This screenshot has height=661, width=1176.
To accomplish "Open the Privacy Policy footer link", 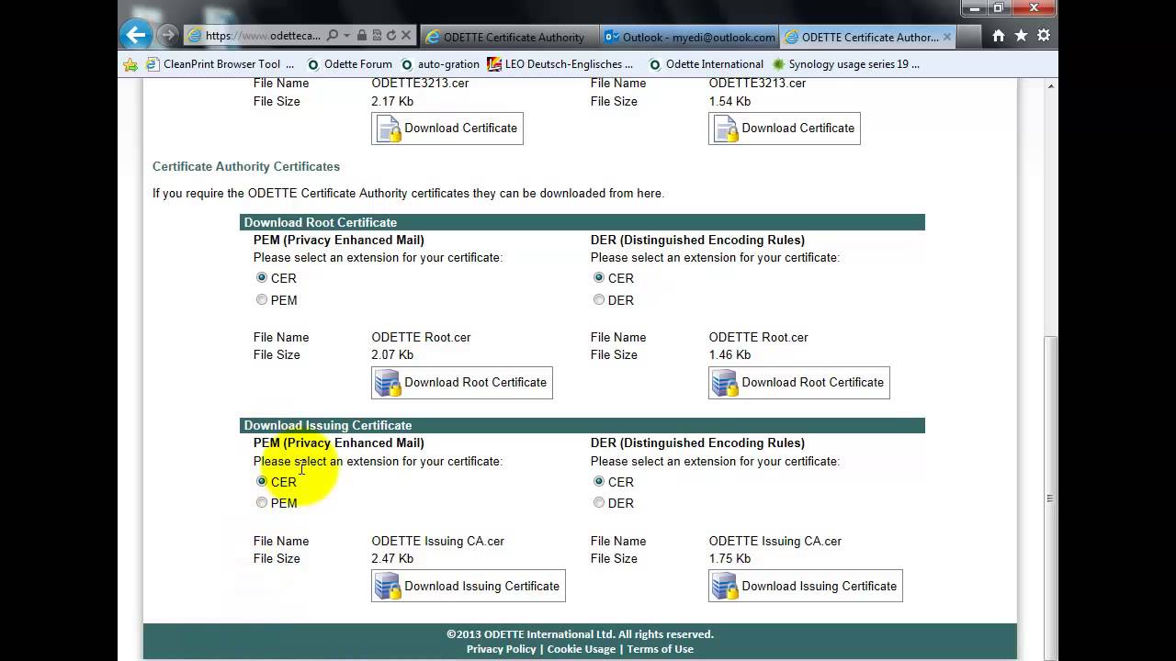I will [501, 649].
